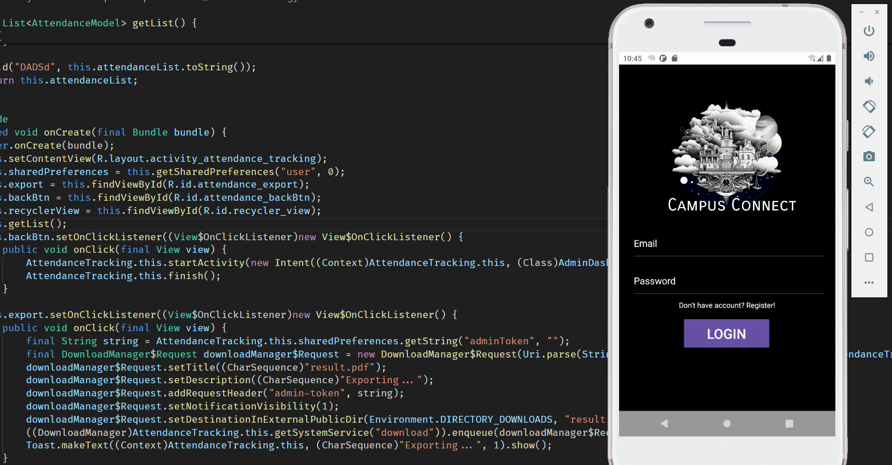Click the circle Home icon in emulator toolbar

coord(869,232)
